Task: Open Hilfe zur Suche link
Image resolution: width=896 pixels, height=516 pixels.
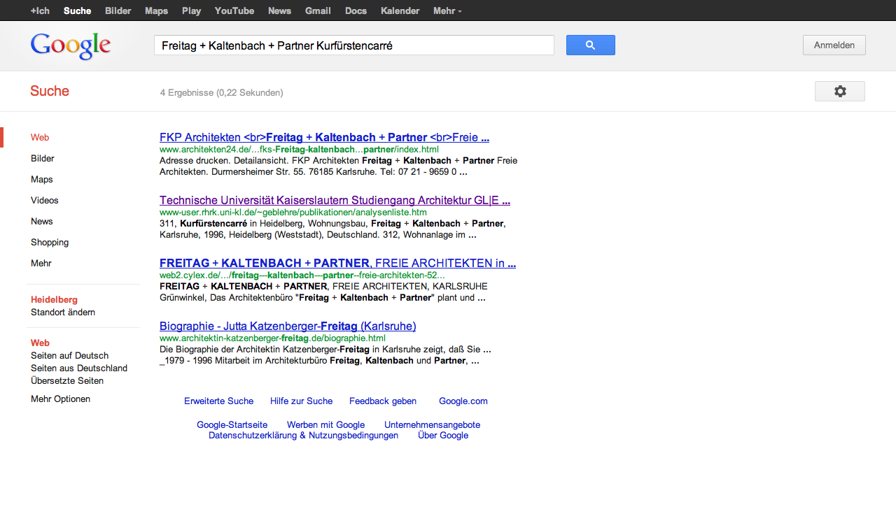Action: pyautogui.click(x=301, y=401)
